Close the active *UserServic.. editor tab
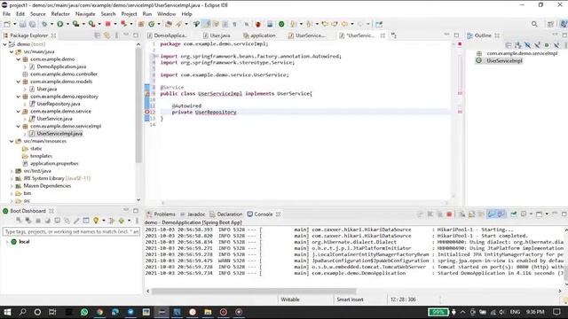The width and height of the screenshot is (568, 319). pos(383,35)
